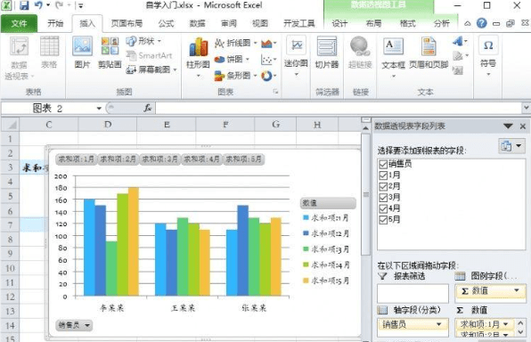Click the Help question mark icon

[482, 23]
